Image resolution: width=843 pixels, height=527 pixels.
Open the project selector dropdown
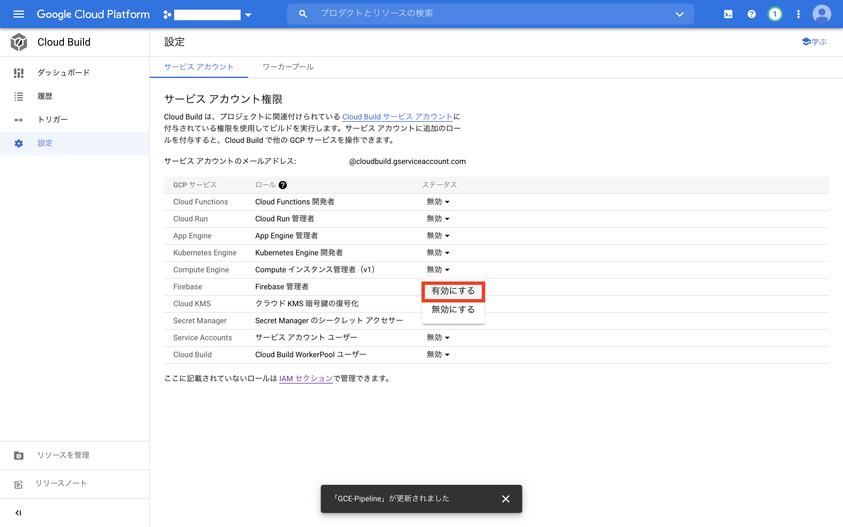[x=208, y=15]
